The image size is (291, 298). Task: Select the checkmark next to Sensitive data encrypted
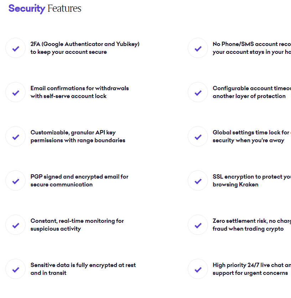[16, 269]
